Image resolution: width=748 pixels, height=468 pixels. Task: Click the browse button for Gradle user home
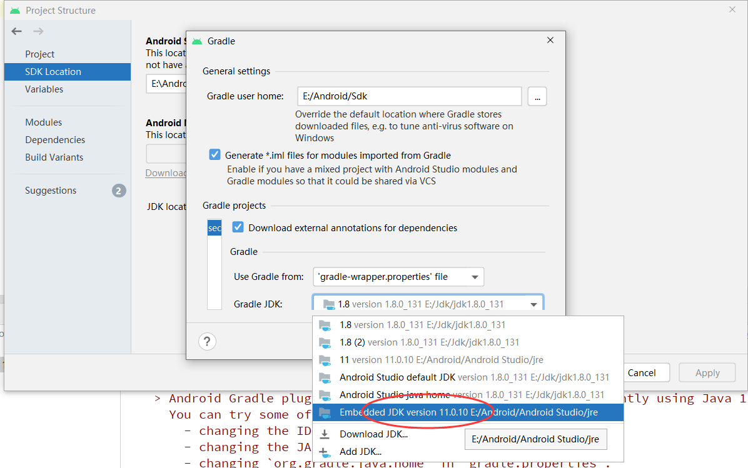click(x=537, y=97)
